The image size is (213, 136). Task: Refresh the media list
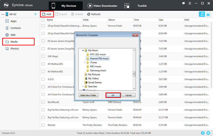pyautogui.click(x=94, y=14)
